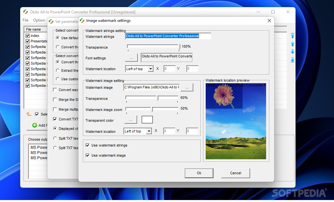This screenshot has width=334, height=202.
Task: Confirm with the Ok button
Action: coord(199,173)
